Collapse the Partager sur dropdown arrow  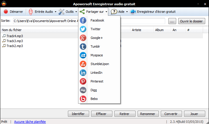[106, 12]
